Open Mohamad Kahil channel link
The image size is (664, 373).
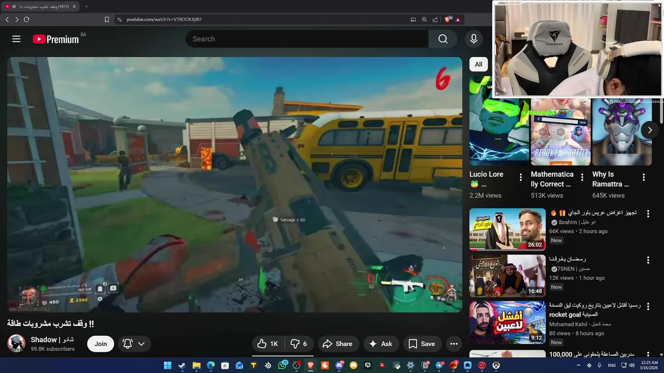click(x=580, y=324)
